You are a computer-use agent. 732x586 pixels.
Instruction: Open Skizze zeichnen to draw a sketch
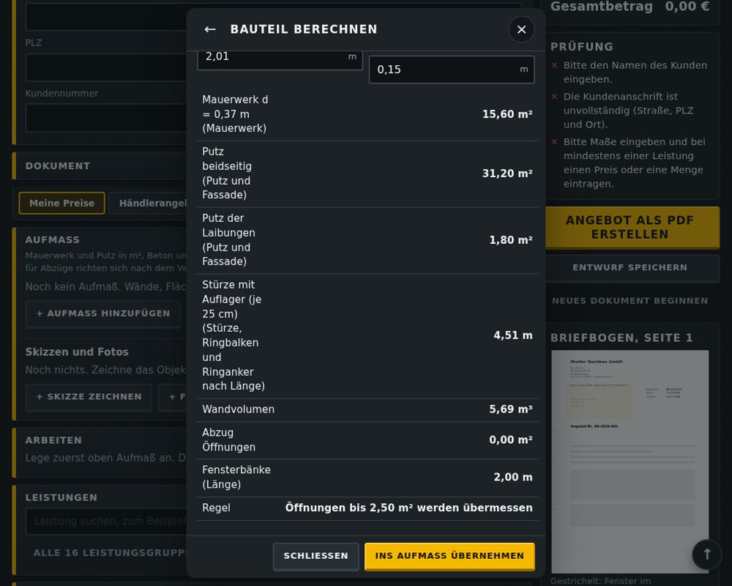(89, 397)
